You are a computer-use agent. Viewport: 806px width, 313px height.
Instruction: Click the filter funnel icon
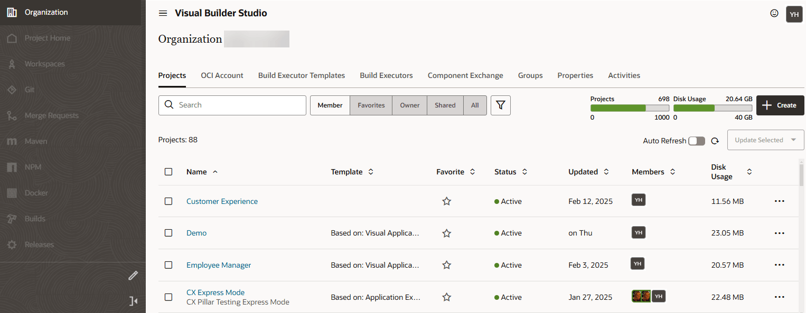pos(500,105)
